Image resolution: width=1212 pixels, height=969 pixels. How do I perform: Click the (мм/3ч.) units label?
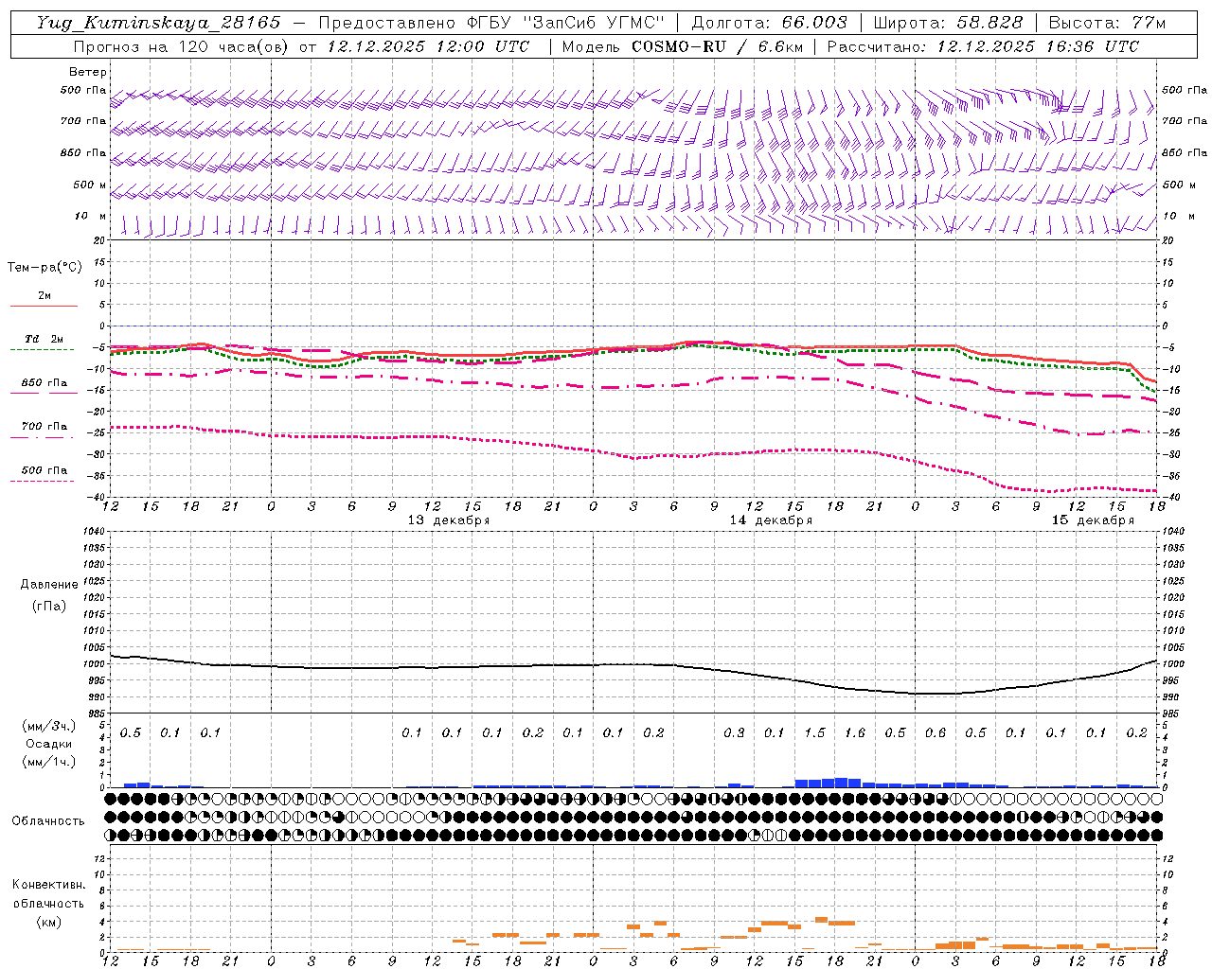(x=49, y=725)
